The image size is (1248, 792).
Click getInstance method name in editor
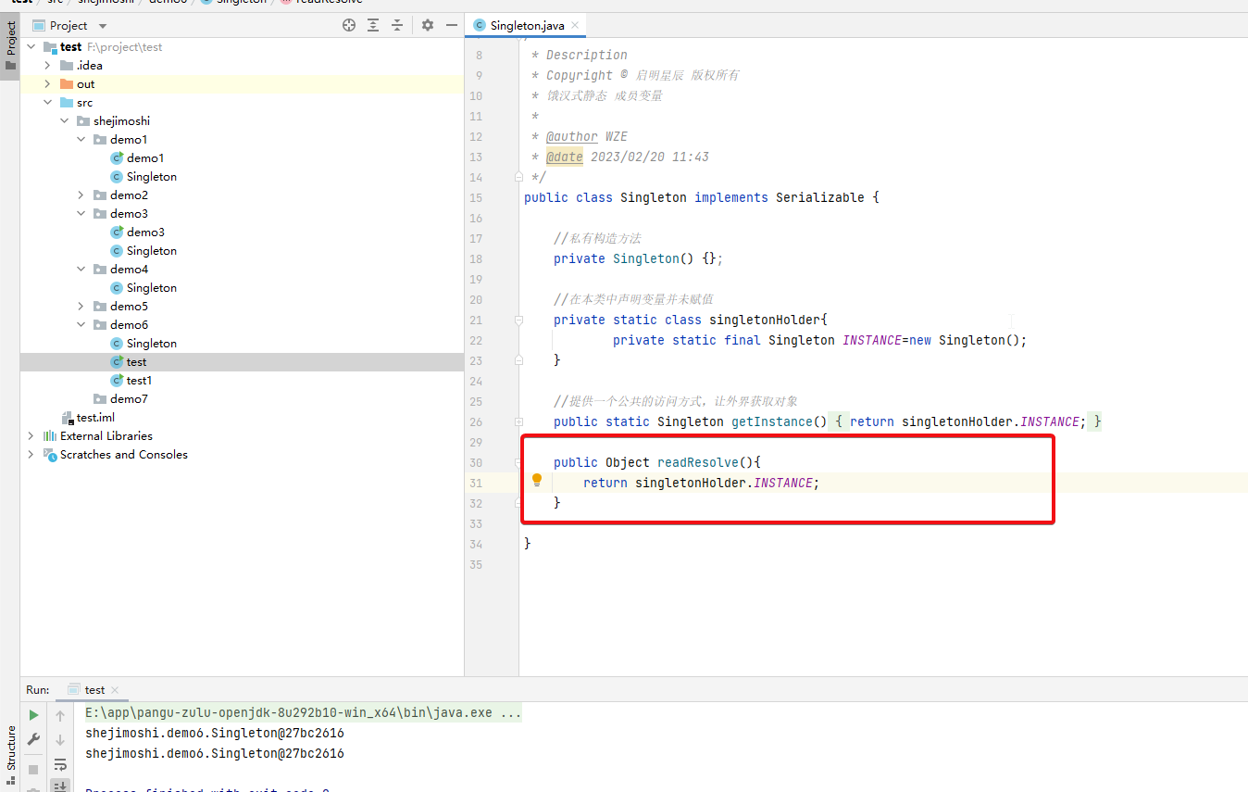(772, 421)
